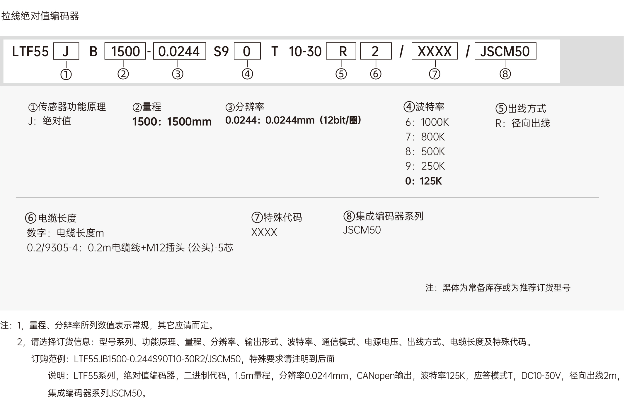632x408 pixels.
Task: Click baud option 8: 500K
Action: [x=425, y=152]
